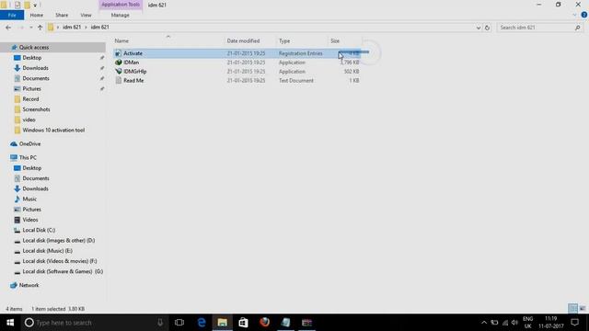Screen dimensions: 589x331
Task: Open Local Disk (C:)
Action: 39,230
